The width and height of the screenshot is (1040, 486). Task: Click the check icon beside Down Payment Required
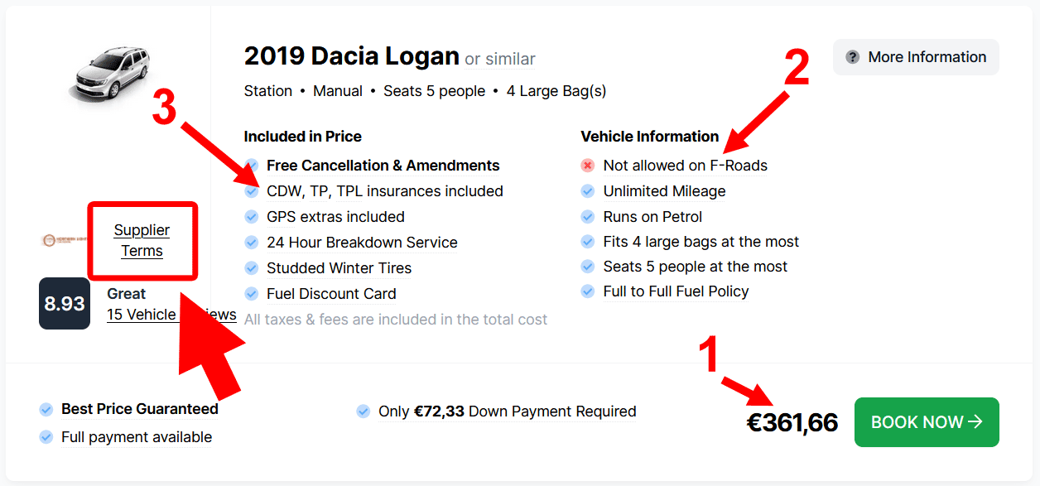363,411
